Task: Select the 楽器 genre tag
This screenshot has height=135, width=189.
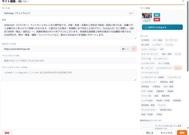Action: [156, 96]
